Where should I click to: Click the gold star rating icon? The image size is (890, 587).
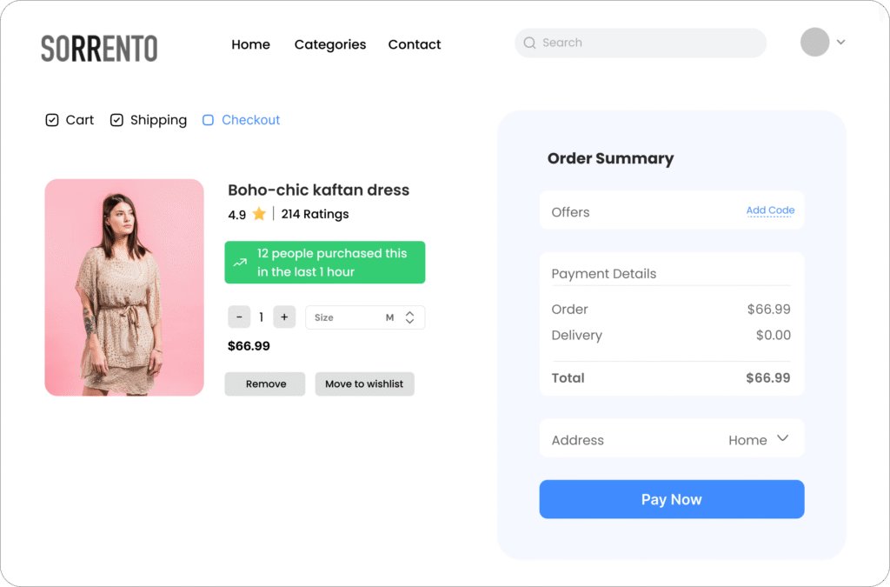click(x=259, y=214)
